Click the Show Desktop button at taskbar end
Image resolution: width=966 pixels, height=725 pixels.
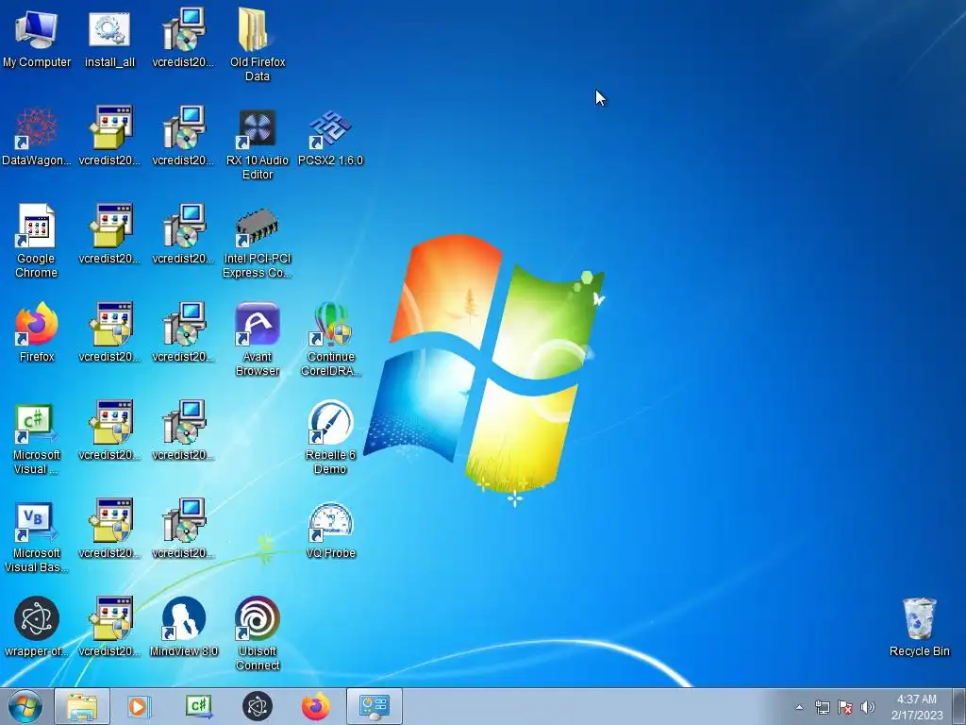coord(959,706)
